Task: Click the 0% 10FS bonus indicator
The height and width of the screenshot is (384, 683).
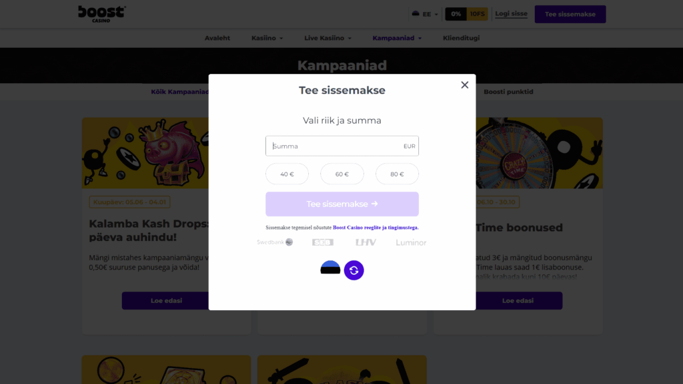Action: 466,14
